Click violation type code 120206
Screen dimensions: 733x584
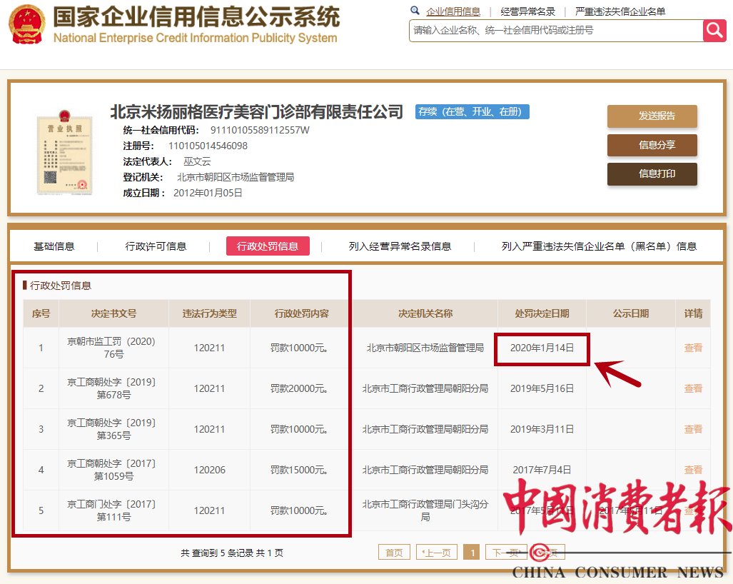[x=209, y=470]
